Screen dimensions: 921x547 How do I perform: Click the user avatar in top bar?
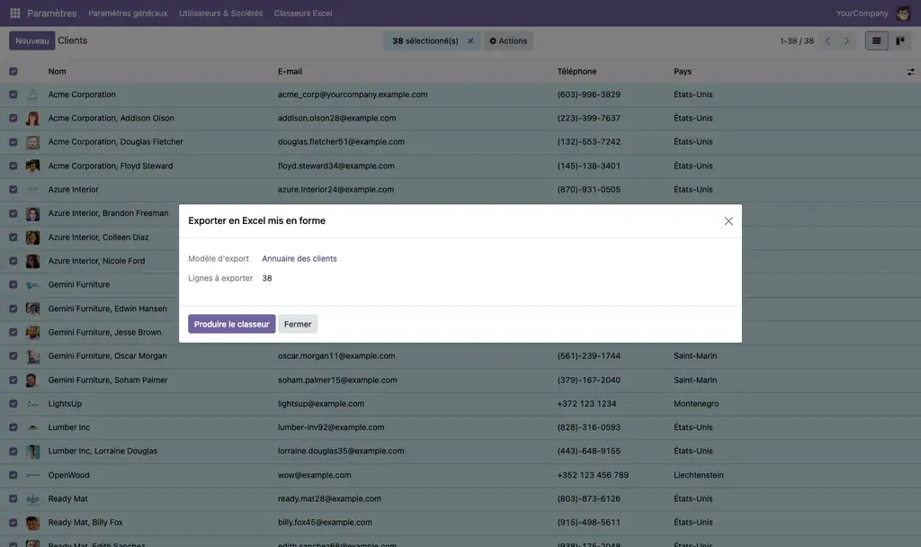click(x=903, y=13)
